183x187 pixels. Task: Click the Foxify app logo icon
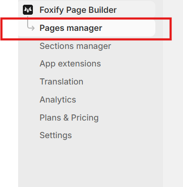click(28, 10)
